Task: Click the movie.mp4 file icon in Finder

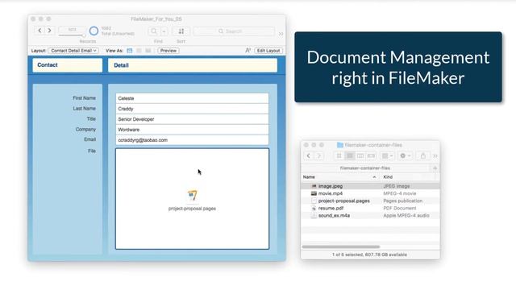Action: coord(314,193)
